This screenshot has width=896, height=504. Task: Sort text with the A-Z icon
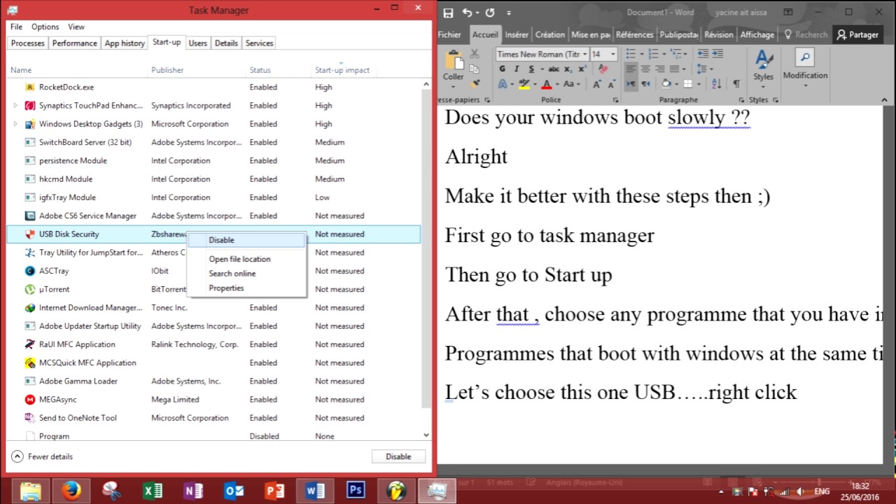coord(716,84)
